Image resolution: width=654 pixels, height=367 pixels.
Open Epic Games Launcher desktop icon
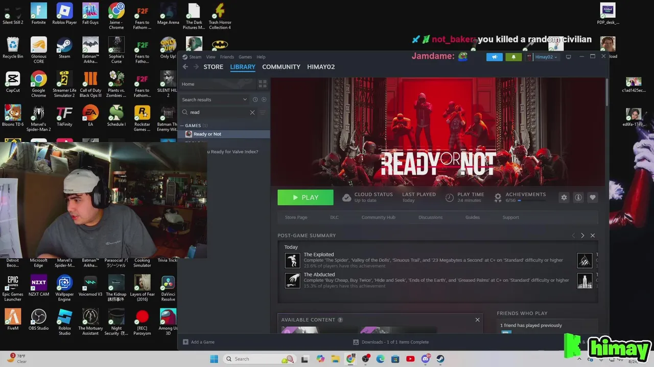[13, 288]
